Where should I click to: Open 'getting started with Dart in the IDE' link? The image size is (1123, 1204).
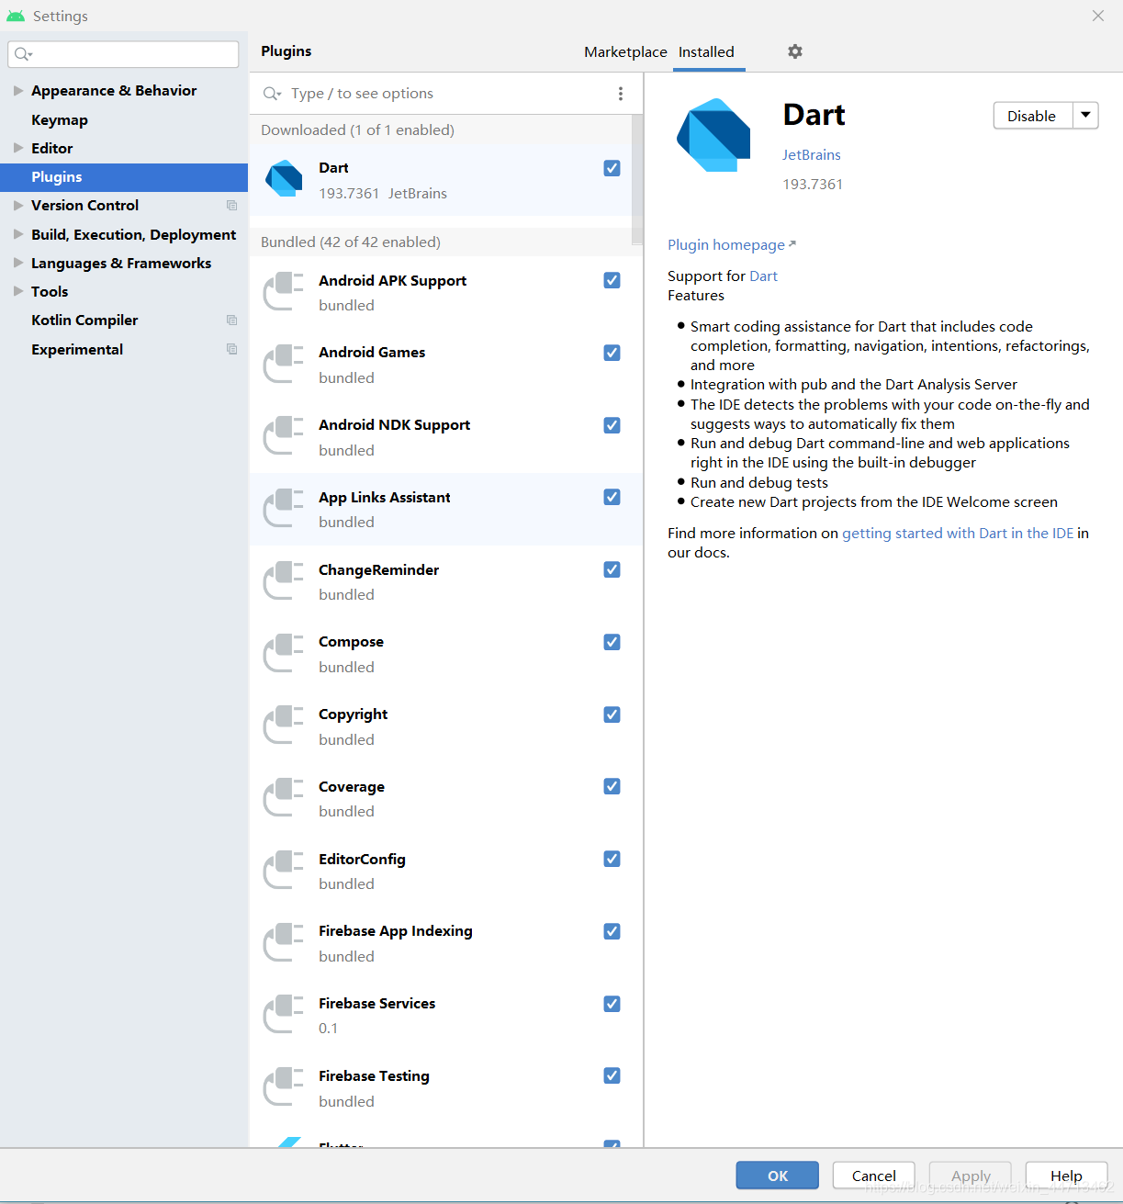958,534
